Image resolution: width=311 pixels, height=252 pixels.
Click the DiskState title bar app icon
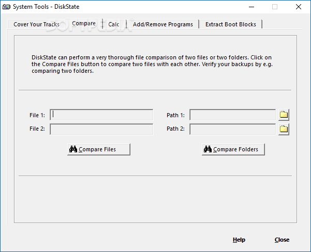tap(6, 7)
